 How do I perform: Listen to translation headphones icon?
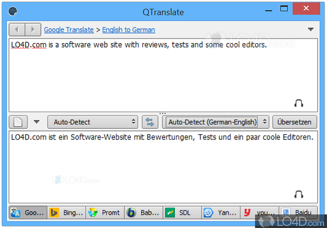pyautogui.click(x=299, y=194)
